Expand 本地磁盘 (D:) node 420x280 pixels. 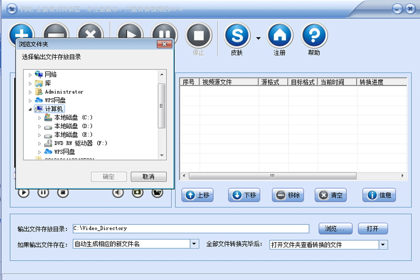point(39,127)
